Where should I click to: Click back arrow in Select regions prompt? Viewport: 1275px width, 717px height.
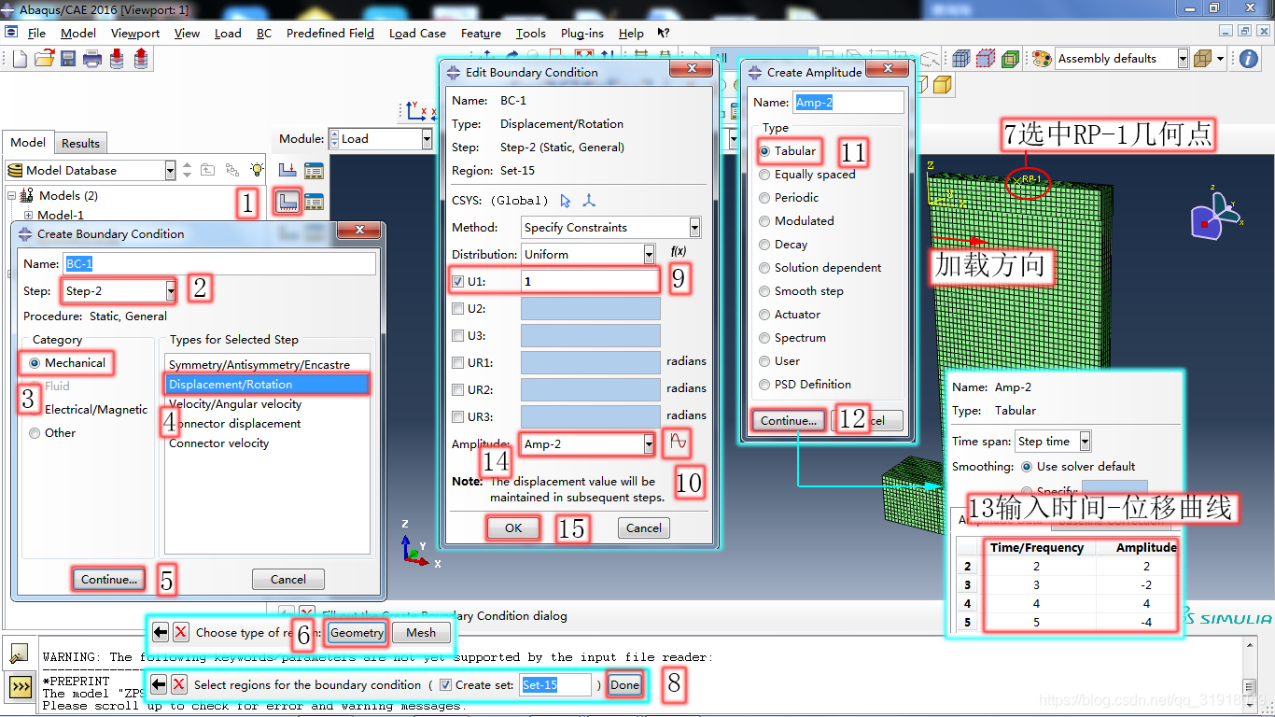[x=159, y=685]
